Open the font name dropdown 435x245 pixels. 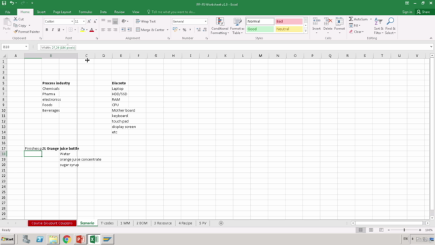[x=72, y=21]
